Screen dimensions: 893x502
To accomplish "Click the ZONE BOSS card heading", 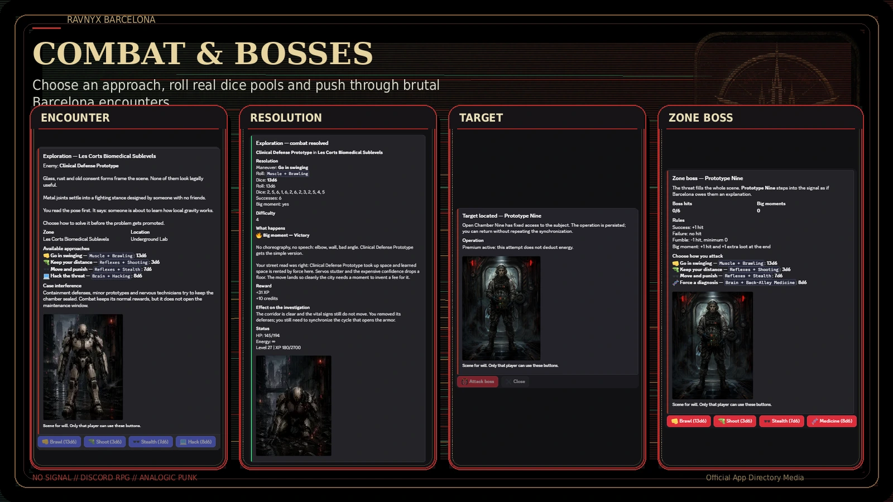I will tap(701, 118).
